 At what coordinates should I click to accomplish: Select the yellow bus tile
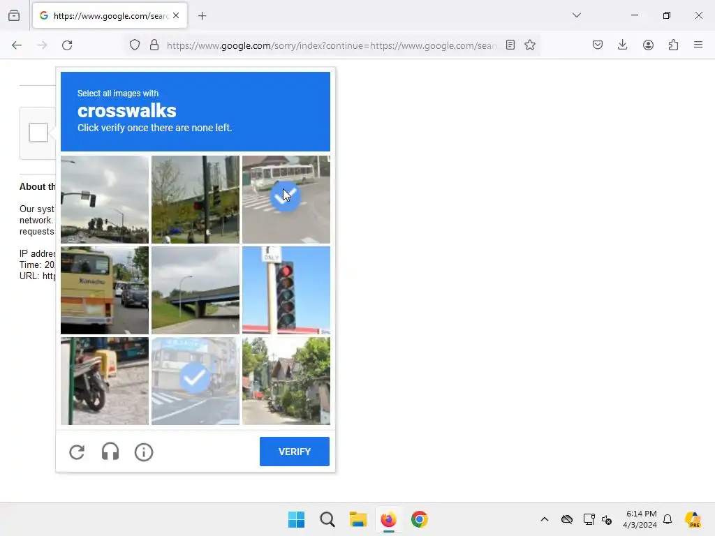click(105, 290)
